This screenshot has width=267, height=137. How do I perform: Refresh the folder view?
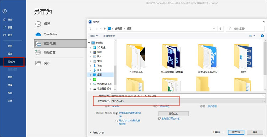220,29
